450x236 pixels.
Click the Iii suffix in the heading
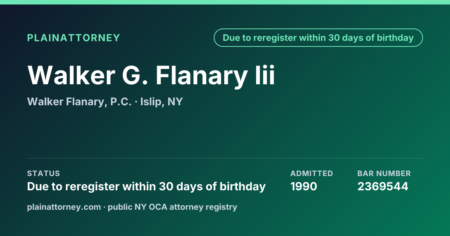pyautogui.click(x=263, y=75)
